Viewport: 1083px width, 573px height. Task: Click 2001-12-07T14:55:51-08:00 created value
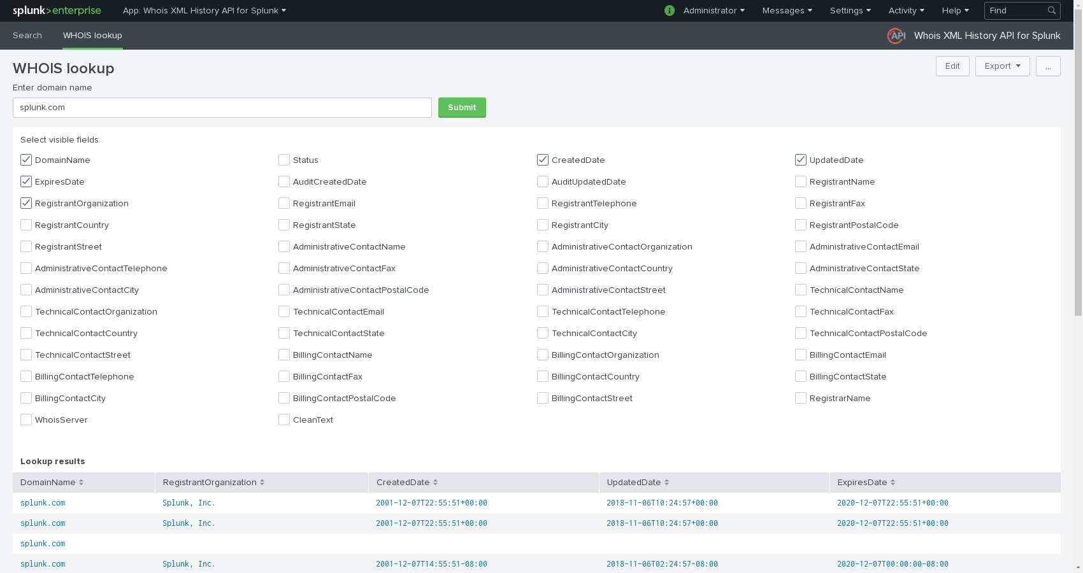[431, 564]
